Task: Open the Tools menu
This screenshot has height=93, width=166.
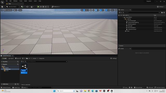Action: coord(21,1)
